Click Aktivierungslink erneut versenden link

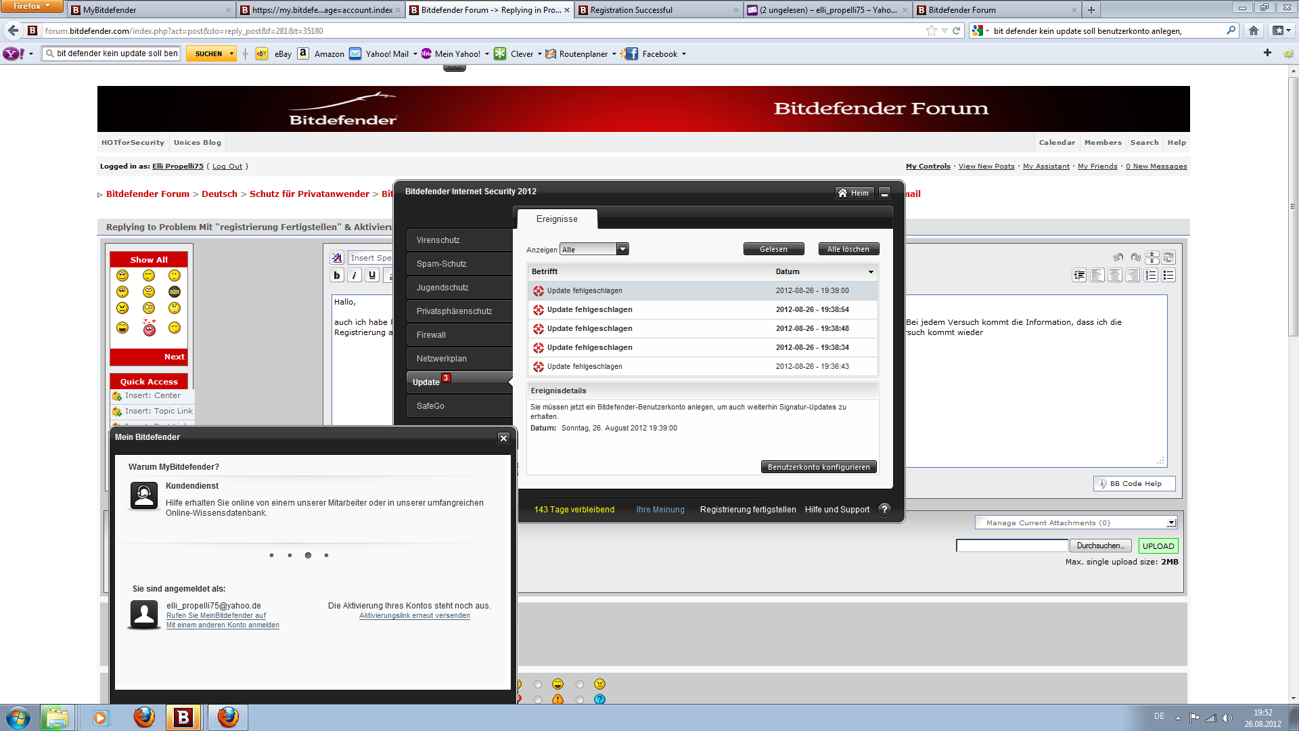[x=415, y=615]
